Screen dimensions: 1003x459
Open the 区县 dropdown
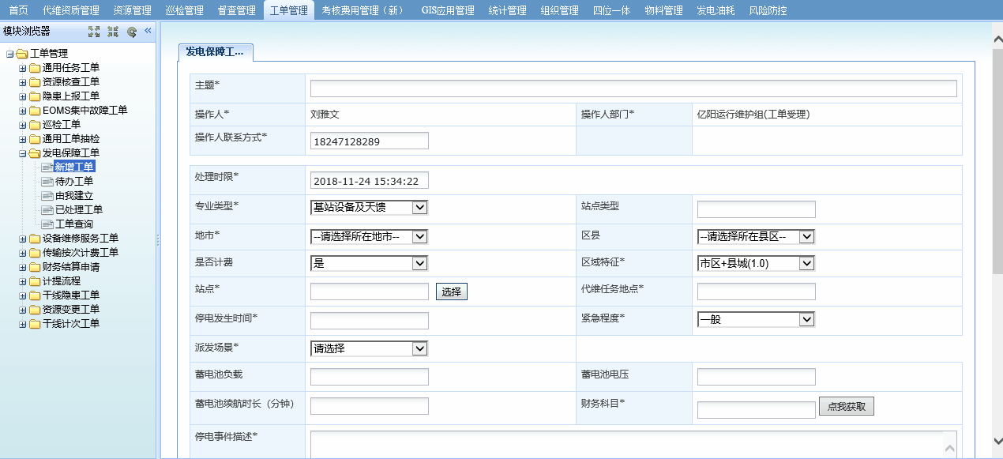[x=756, y=236]
